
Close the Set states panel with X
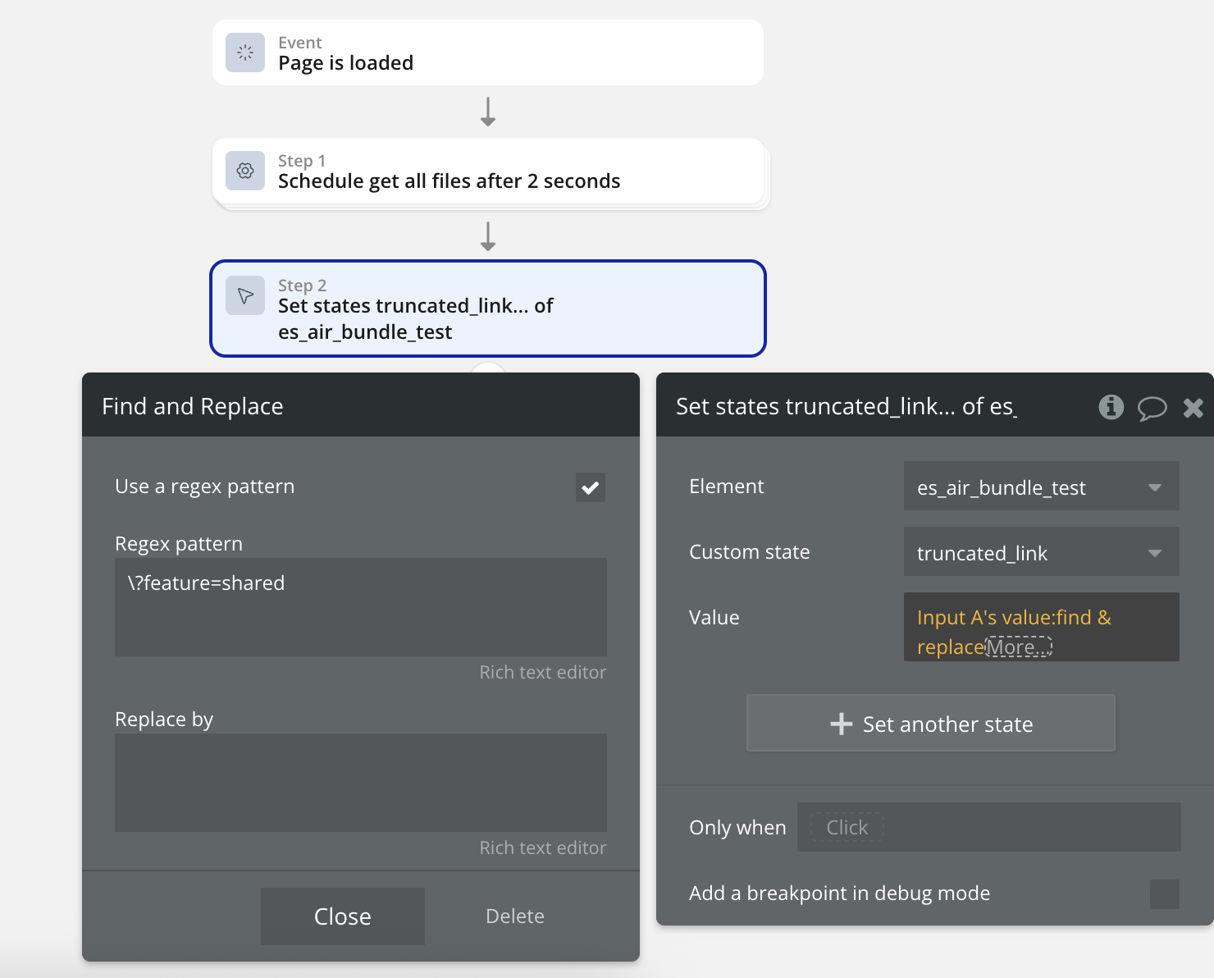coord(1193,407)
